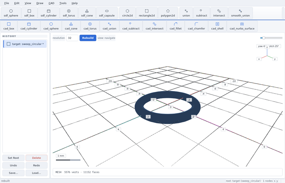Apply the subtract operation
This screenshot has height=183, width=285.
coord(201,13)
